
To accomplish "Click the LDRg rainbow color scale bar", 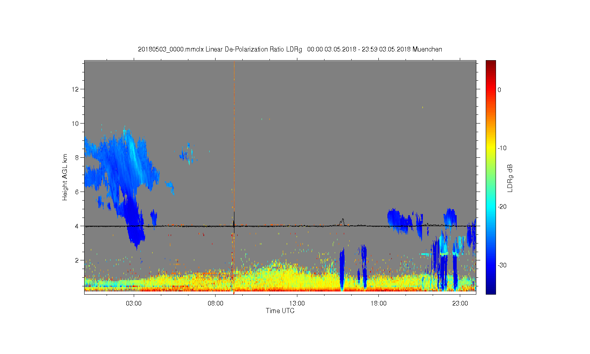I will point(491,177).
